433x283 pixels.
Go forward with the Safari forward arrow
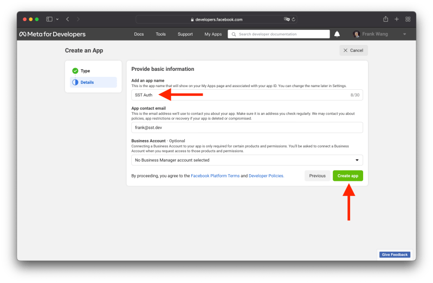click(x=78, y=19)
